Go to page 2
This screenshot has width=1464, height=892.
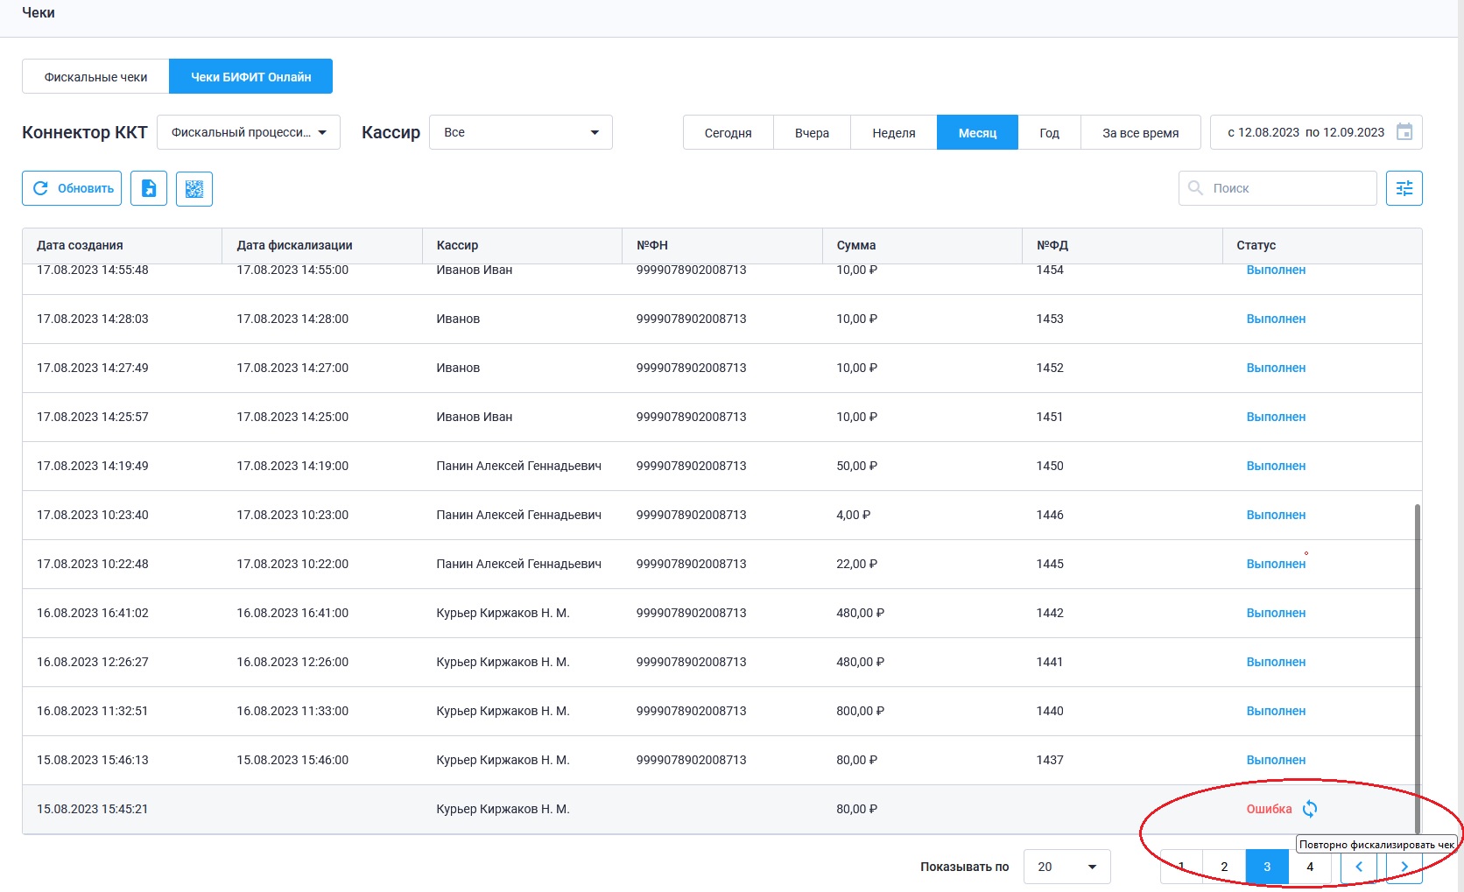1224,867
